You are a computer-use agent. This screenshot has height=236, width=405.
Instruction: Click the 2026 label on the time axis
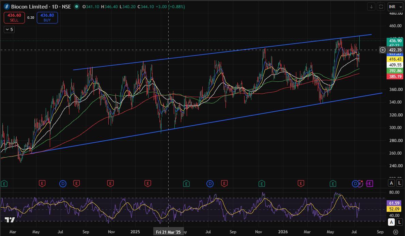[x=283, y=232]
